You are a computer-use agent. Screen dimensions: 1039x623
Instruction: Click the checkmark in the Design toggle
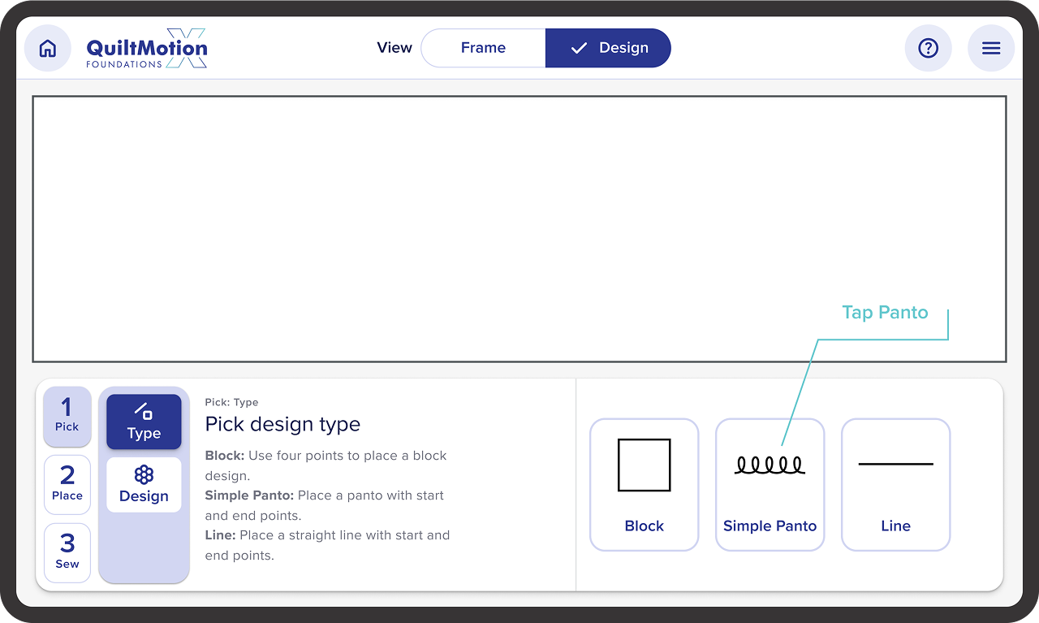tap(579, 48)
